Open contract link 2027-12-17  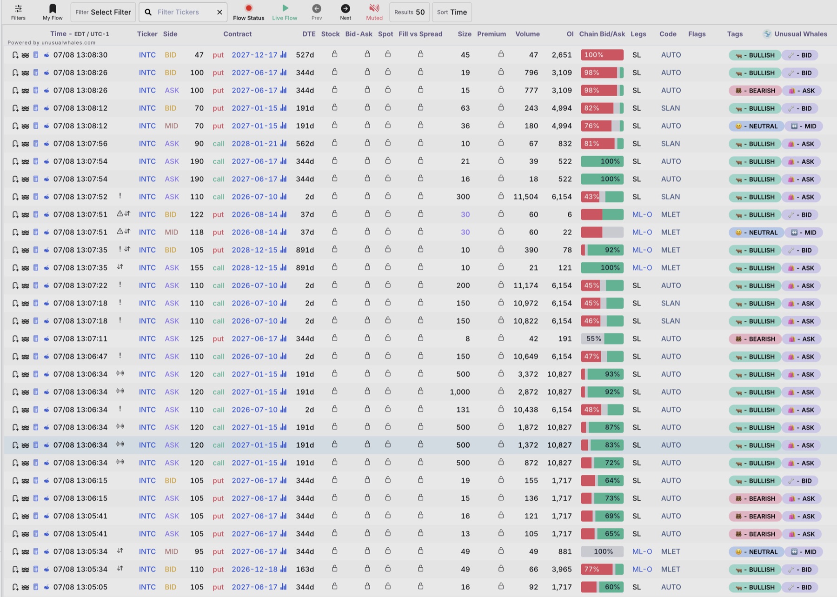[254, 55]
